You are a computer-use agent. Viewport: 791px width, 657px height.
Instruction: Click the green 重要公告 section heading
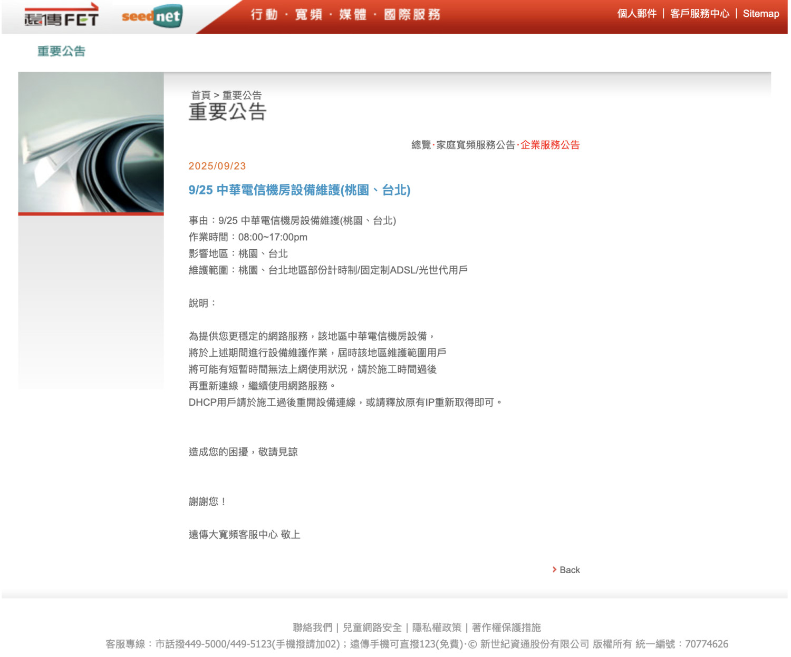click(x=61, y=51)
